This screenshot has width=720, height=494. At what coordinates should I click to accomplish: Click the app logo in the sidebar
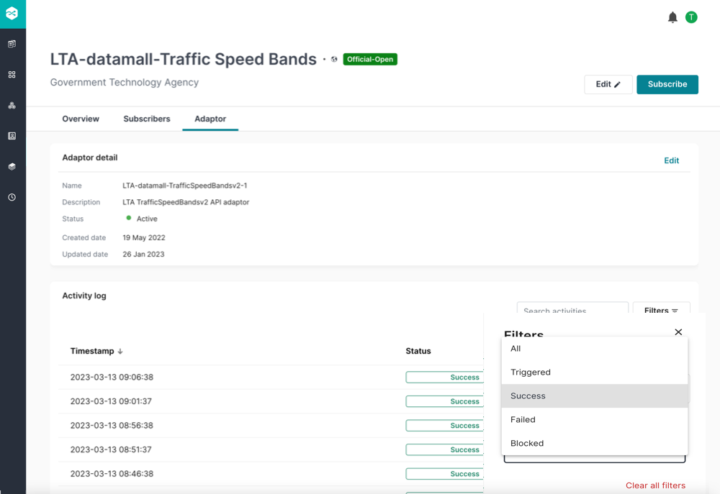point(12,14)
